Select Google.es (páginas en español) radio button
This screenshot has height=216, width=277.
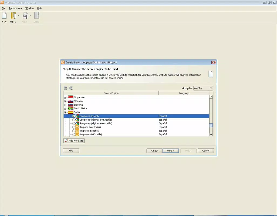[74, 123]
